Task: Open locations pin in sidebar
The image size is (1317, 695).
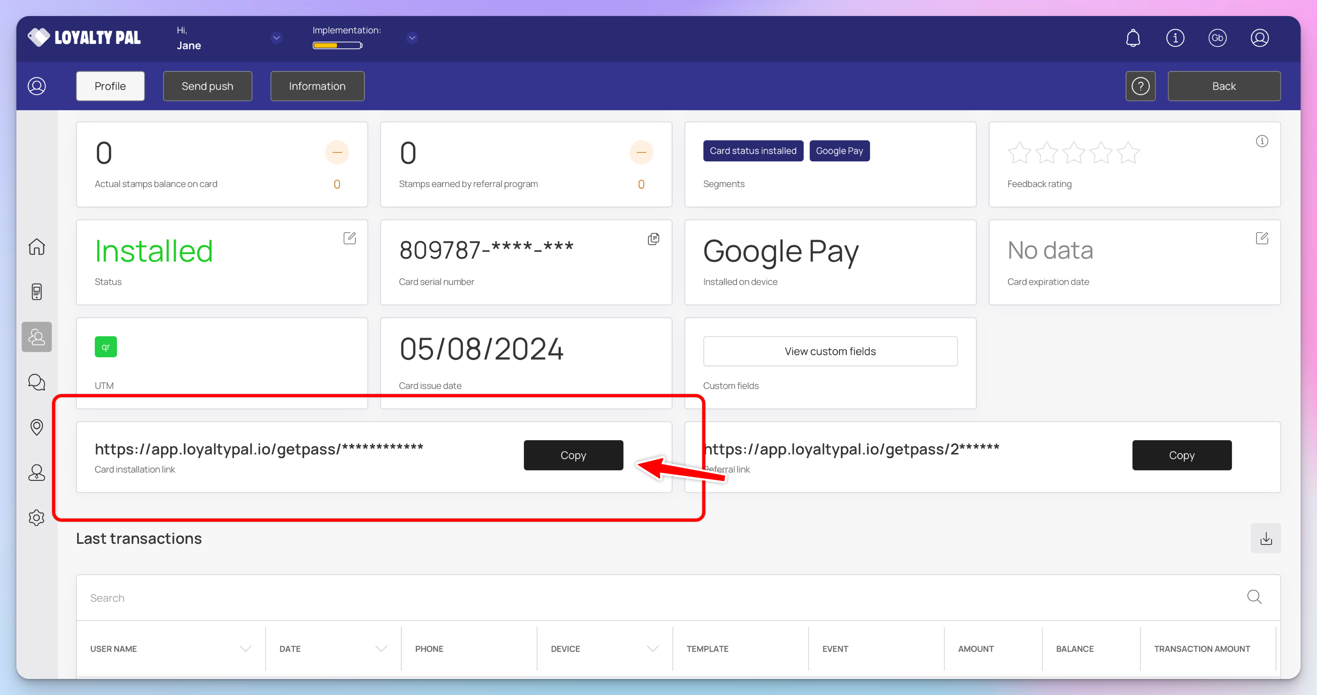Action: (37, 427)
